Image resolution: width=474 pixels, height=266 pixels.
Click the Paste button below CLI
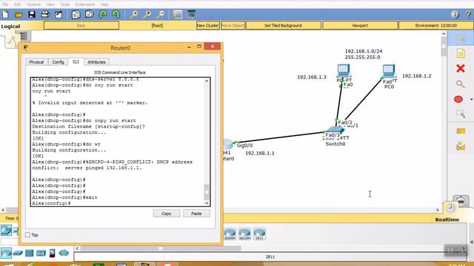click(196, 214)
